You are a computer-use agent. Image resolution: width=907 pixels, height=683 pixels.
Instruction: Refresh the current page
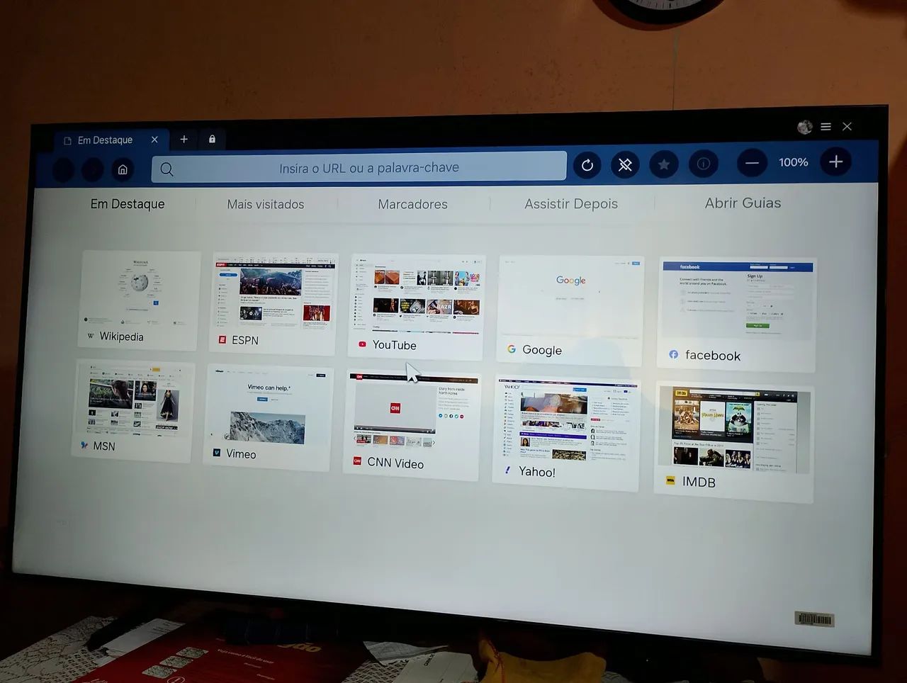[587, 164]
